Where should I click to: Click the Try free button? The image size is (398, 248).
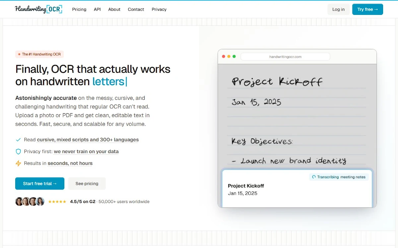[367, 9]
